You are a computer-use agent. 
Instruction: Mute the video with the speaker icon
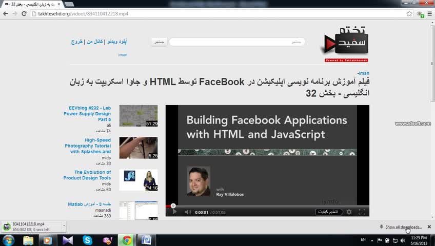pyautogui.click(x=188, y=212)
